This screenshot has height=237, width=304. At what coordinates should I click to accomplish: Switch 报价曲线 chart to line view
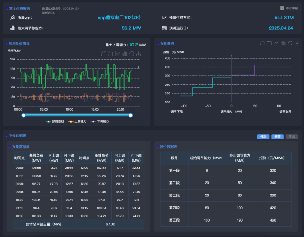tap(276, 43)
